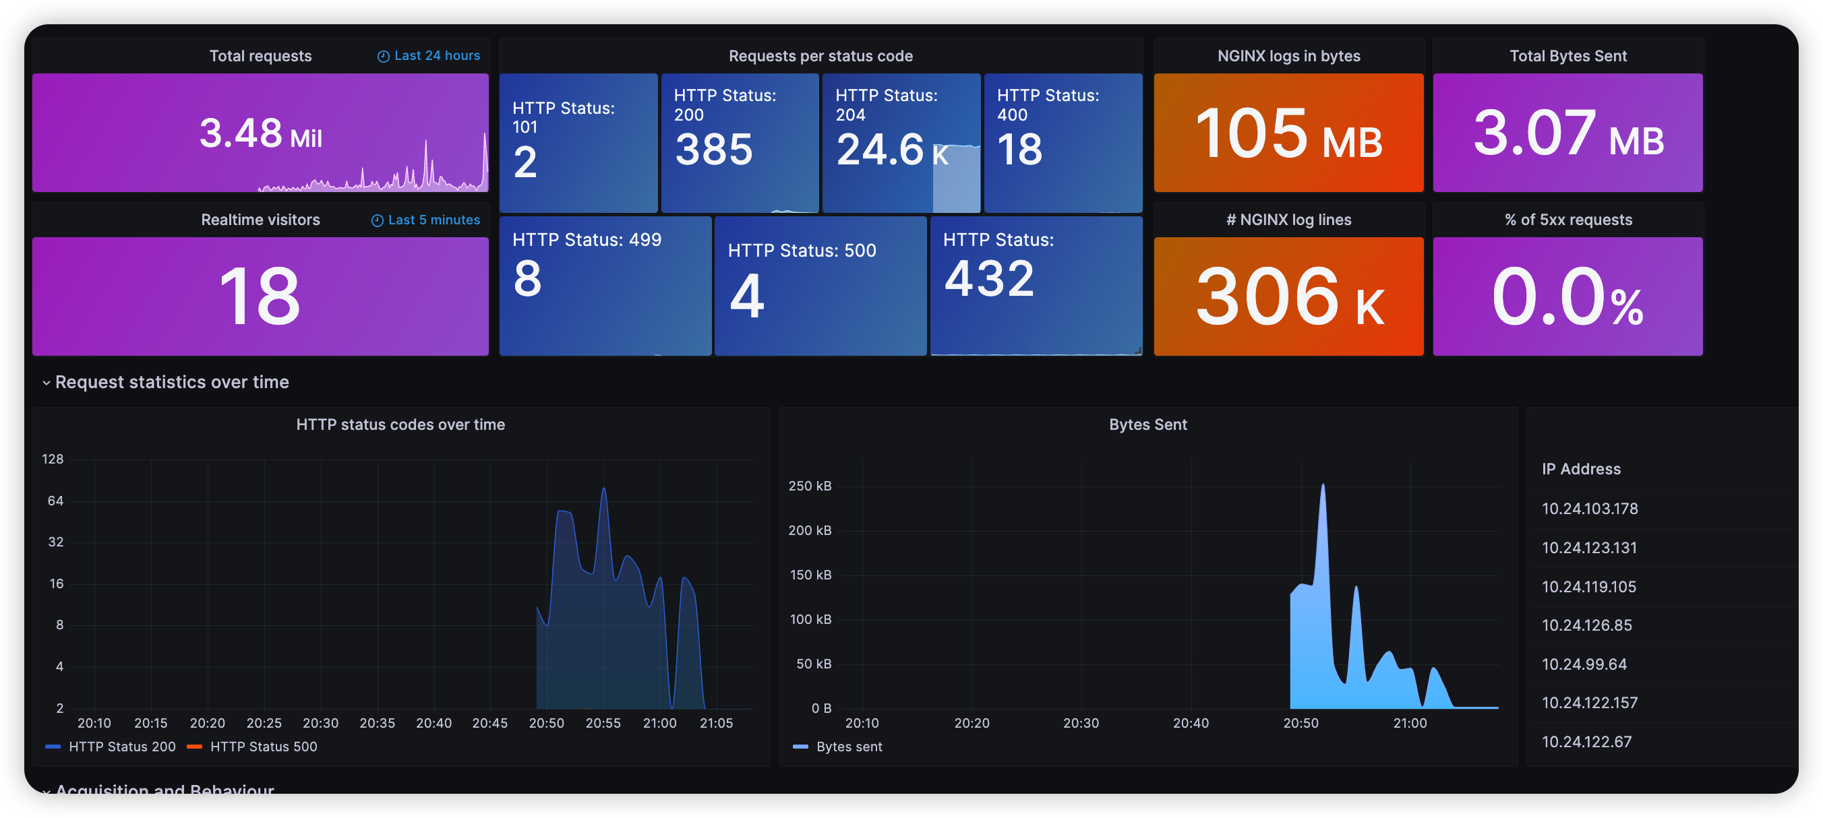The image size is (1823, 818).
Task: Expand the Acquisition and Behaviour row chevron
Action: click(47, 790)
